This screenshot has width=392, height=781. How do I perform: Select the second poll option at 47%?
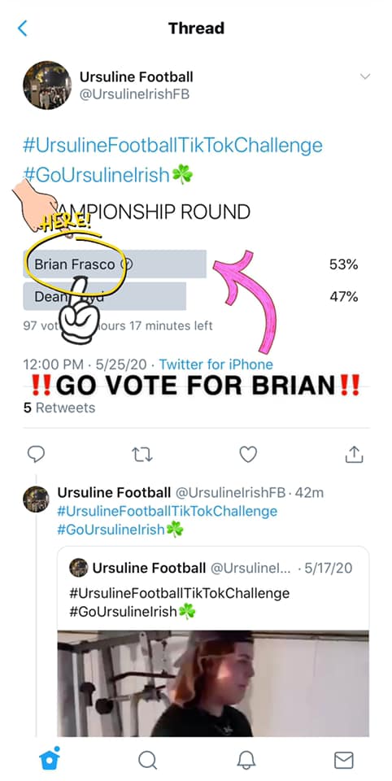click(x=105, y=296)
